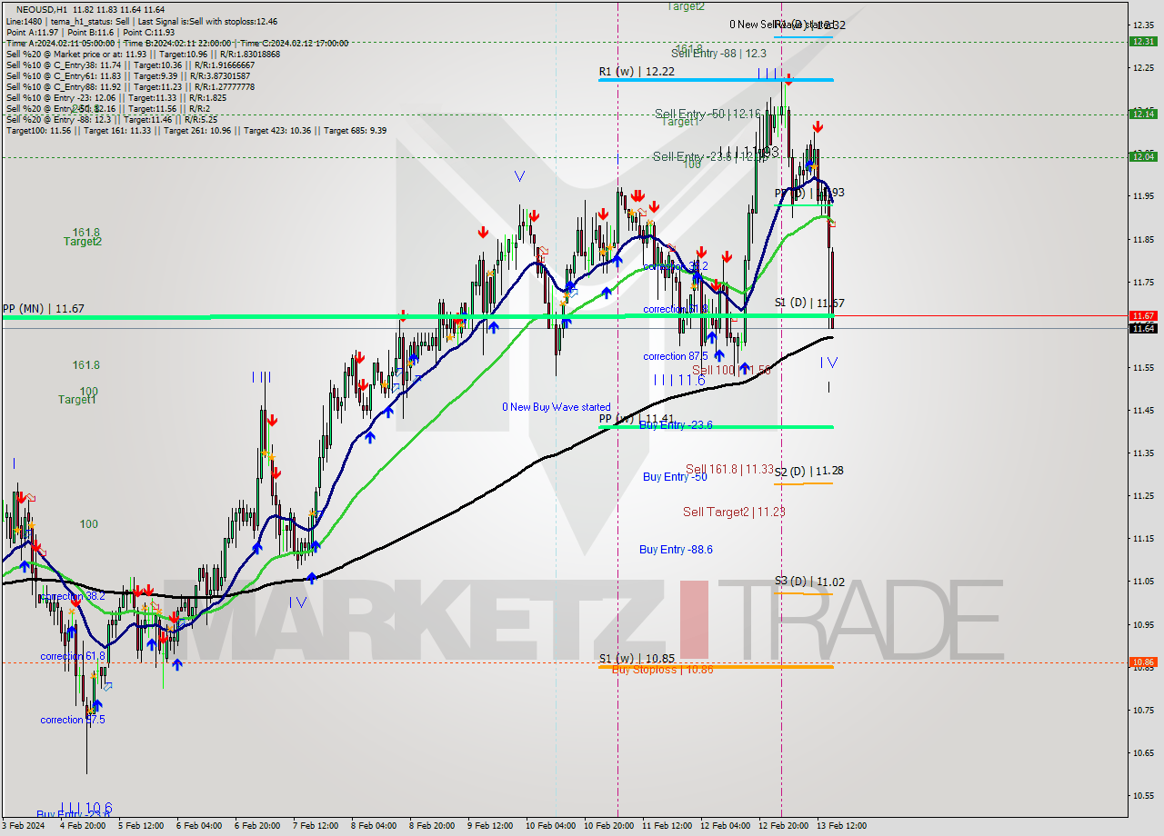
Task: Select the 'Sell Entry -88 | 12.3' label
Action: pos(718,54)
